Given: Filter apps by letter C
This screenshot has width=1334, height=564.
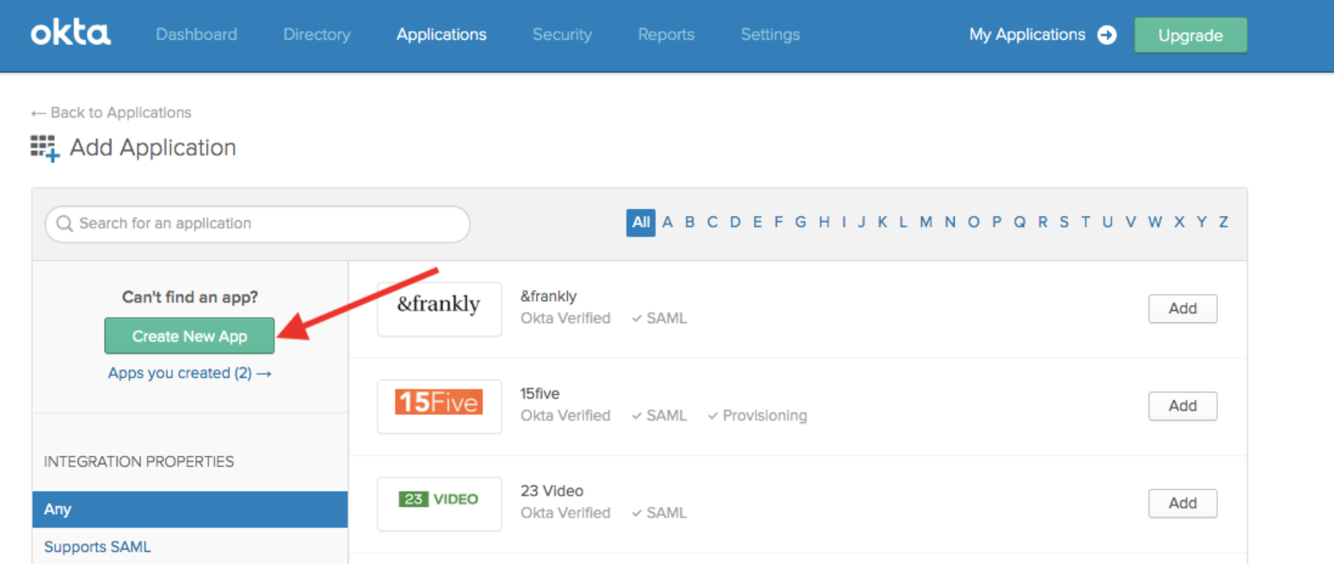Looking at the screenshot, I should (x=712, y=223).
